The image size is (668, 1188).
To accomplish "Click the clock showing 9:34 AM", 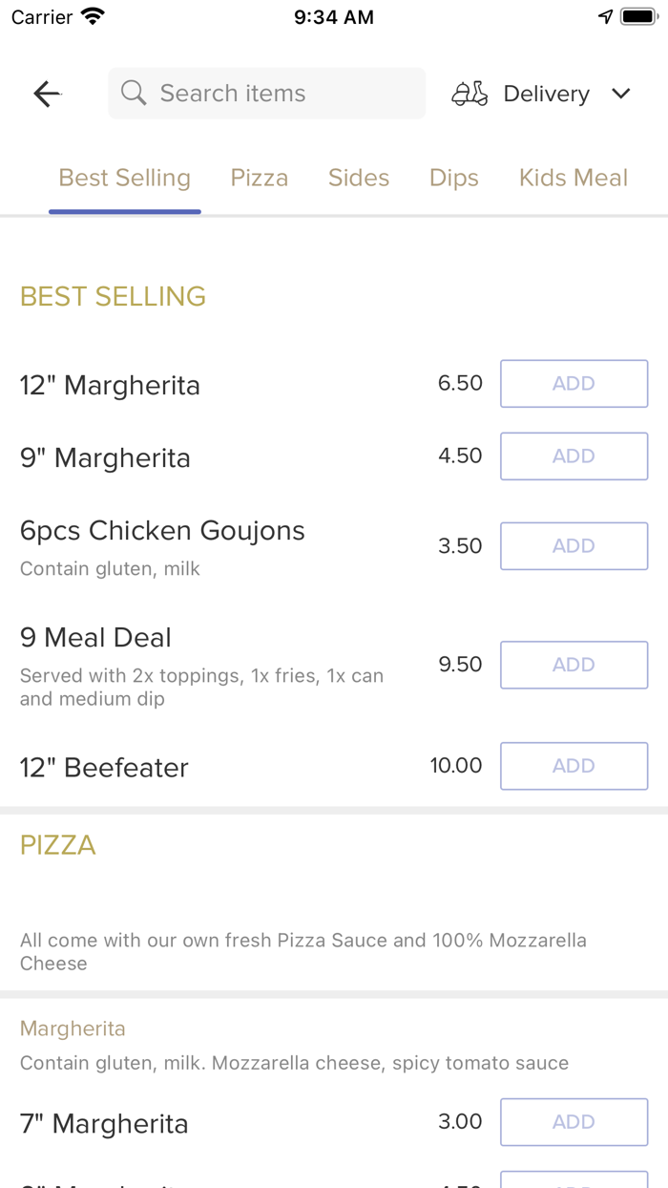I will coord(334,15).
